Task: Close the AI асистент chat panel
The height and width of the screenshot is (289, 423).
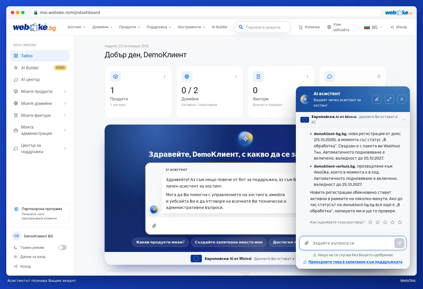Action: click(402, 99)
